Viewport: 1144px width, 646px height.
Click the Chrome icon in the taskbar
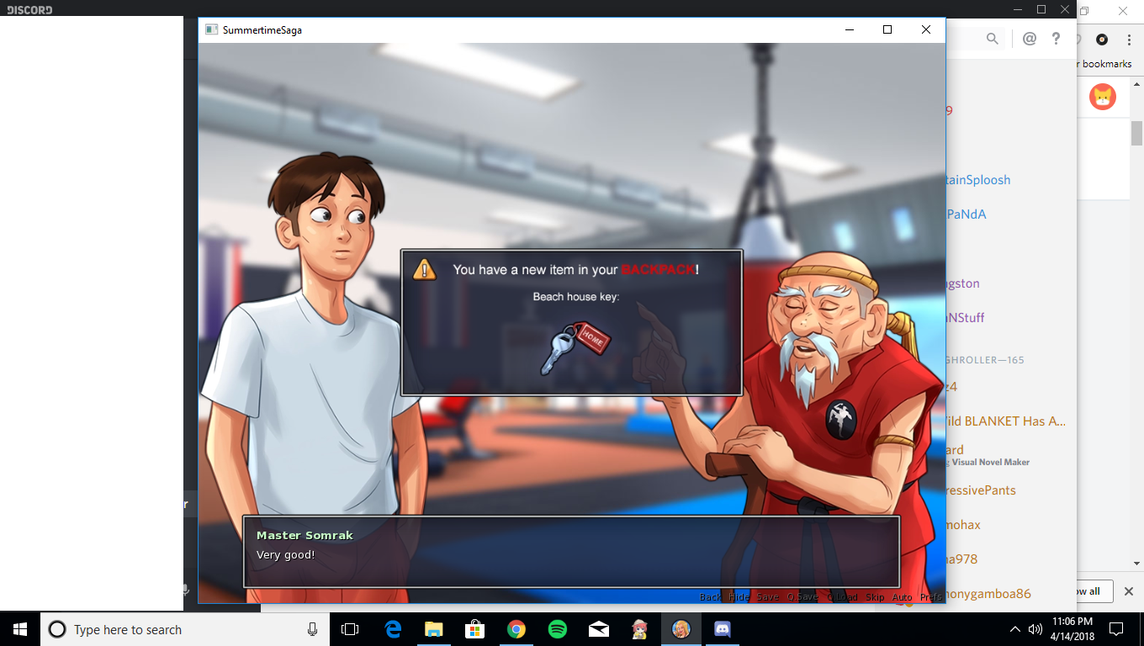[x=516, y=629]
